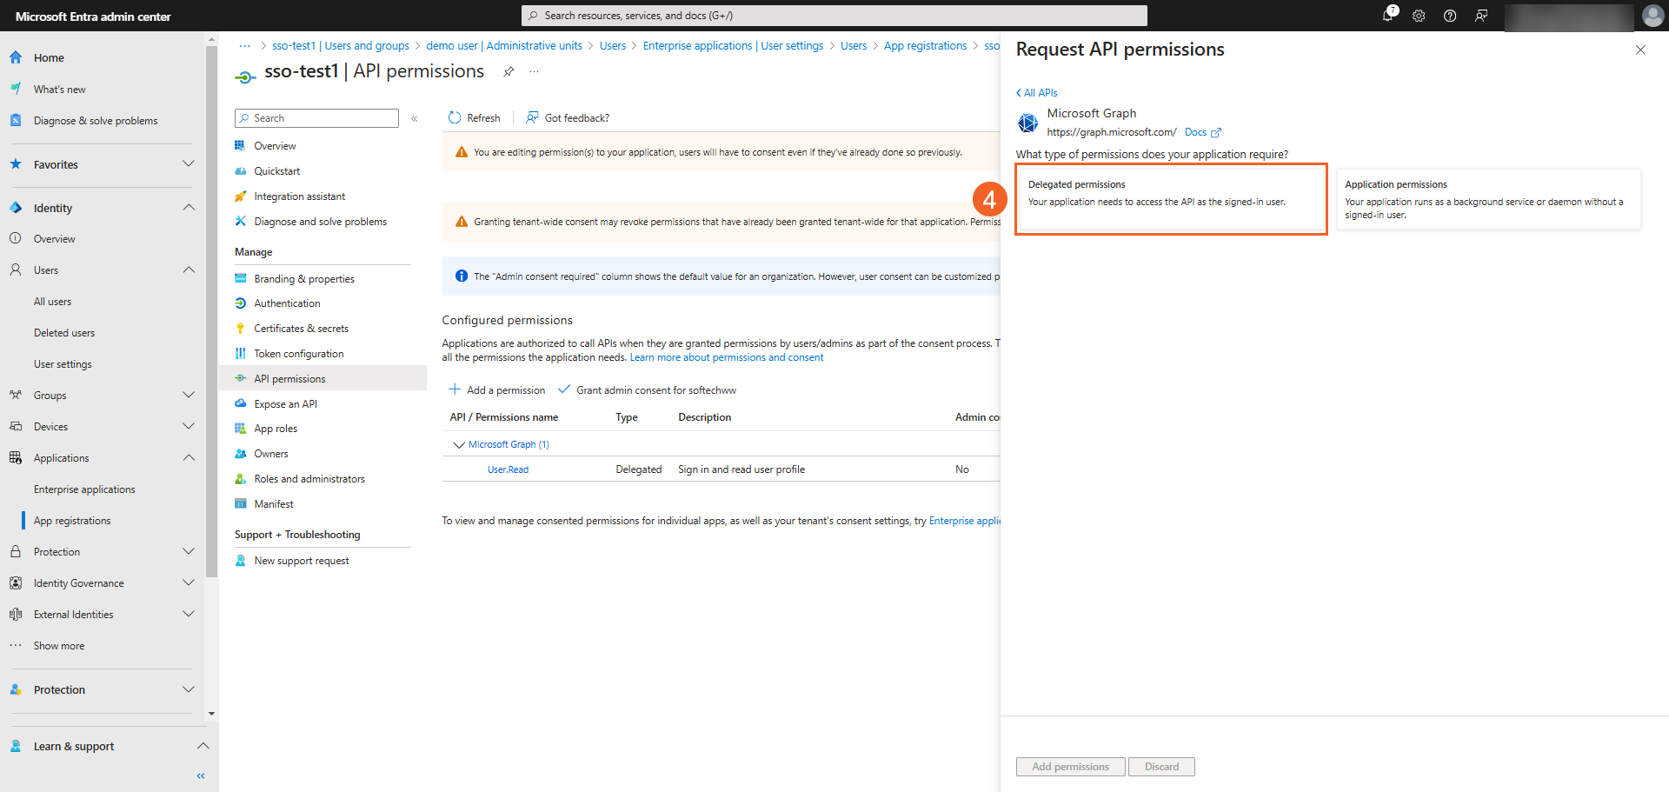Image resolution: width=1669 pixels, height=792 pixels.
Task: Click the top search resources field
Action: click(834, 16)
